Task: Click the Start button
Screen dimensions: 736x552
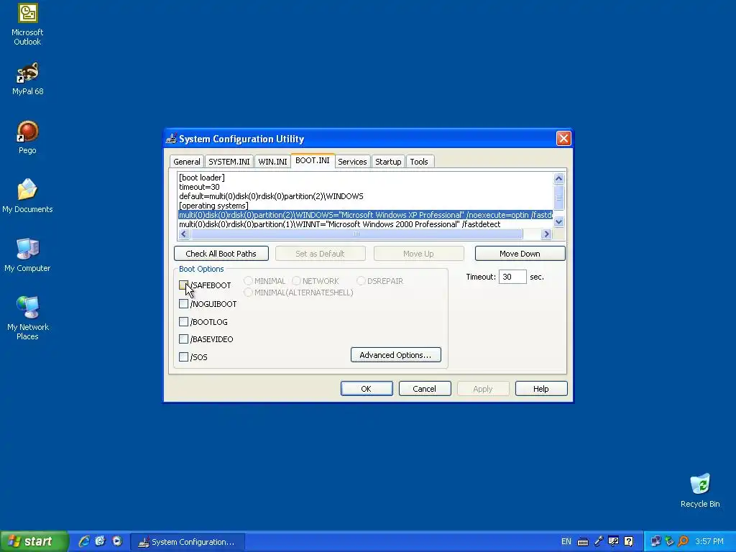Action: click(34, 541)
